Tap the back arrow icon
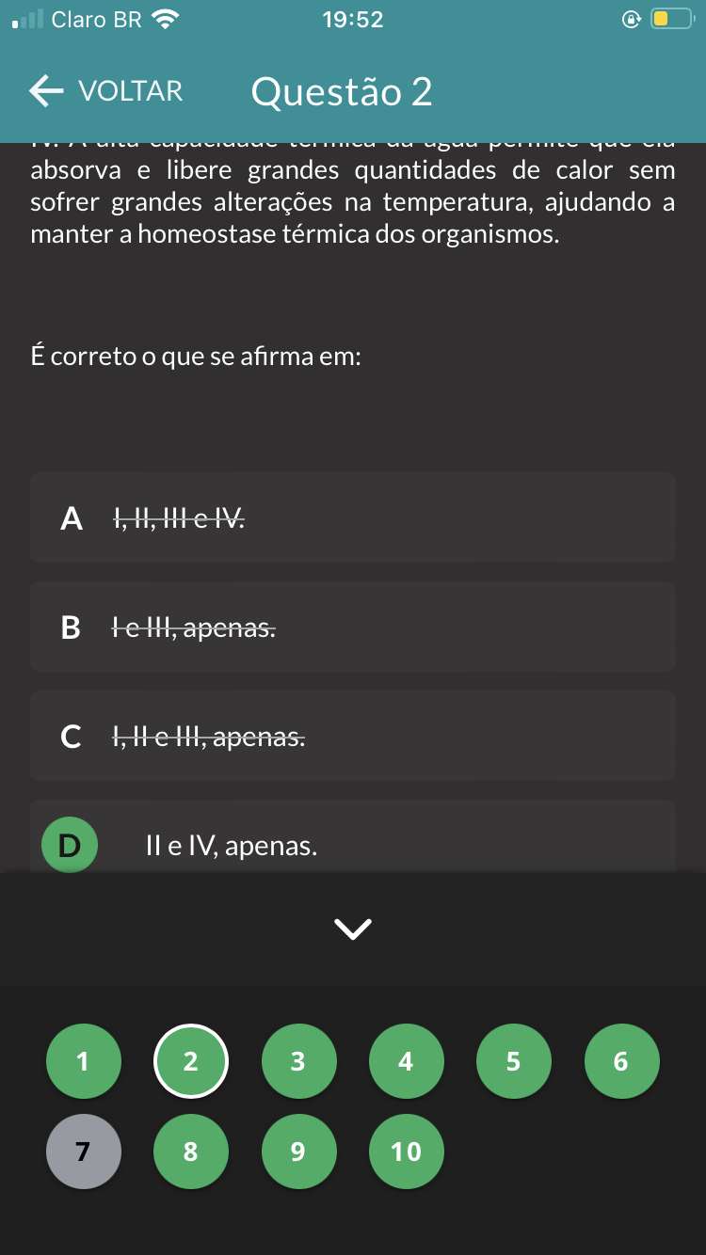The height and width of the screenshot is (1255, 706). (46, 91)
